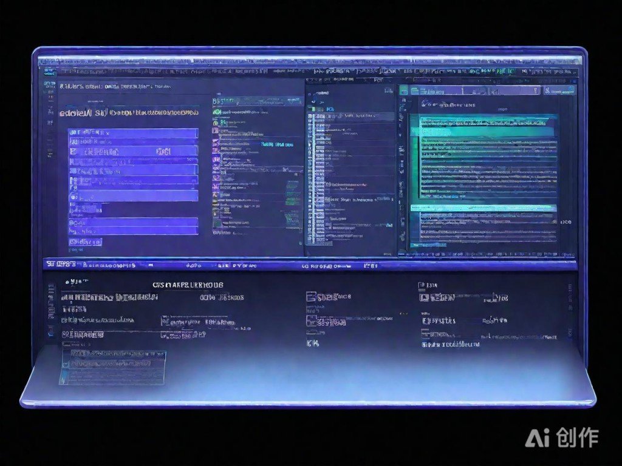Toggle the last checkbox in file tree column
This screenshot has width=622, height=466.
click(x=311, y=240)
